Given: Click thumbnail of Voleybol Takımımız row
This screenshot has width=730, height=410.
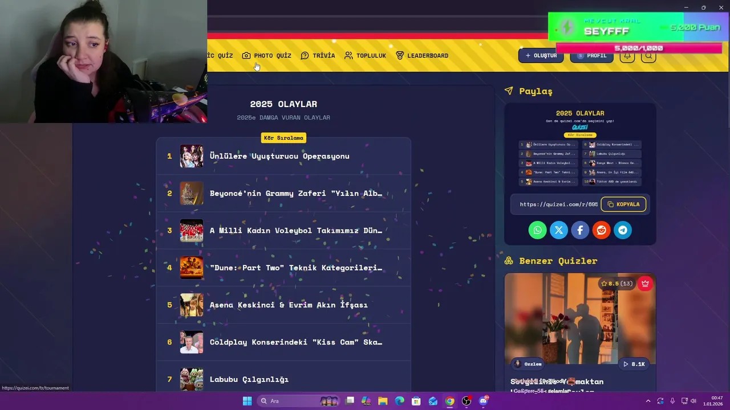Looking at the screenshot, I should 192,230.
